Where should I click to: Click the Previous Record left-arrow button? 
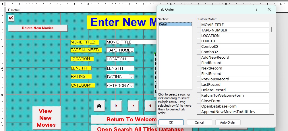tap(150, 106)
